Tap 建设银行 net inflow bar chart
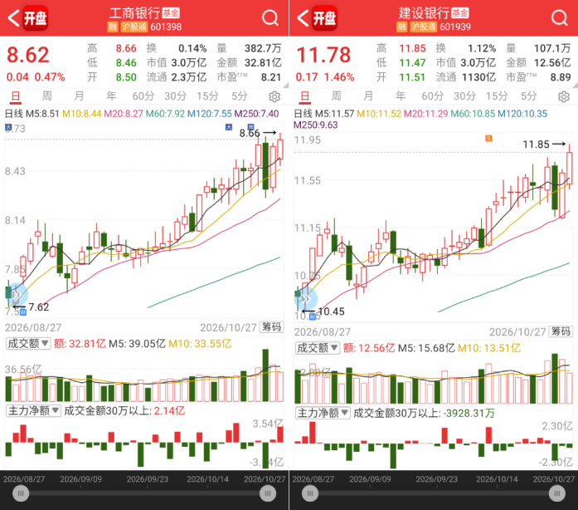The width and height of the screenshot is (578, 510). coord(434,445)
